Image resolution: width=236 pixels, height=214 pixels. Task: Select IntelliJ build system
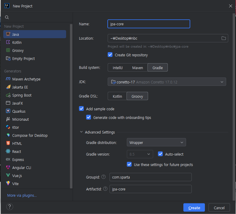118,68
